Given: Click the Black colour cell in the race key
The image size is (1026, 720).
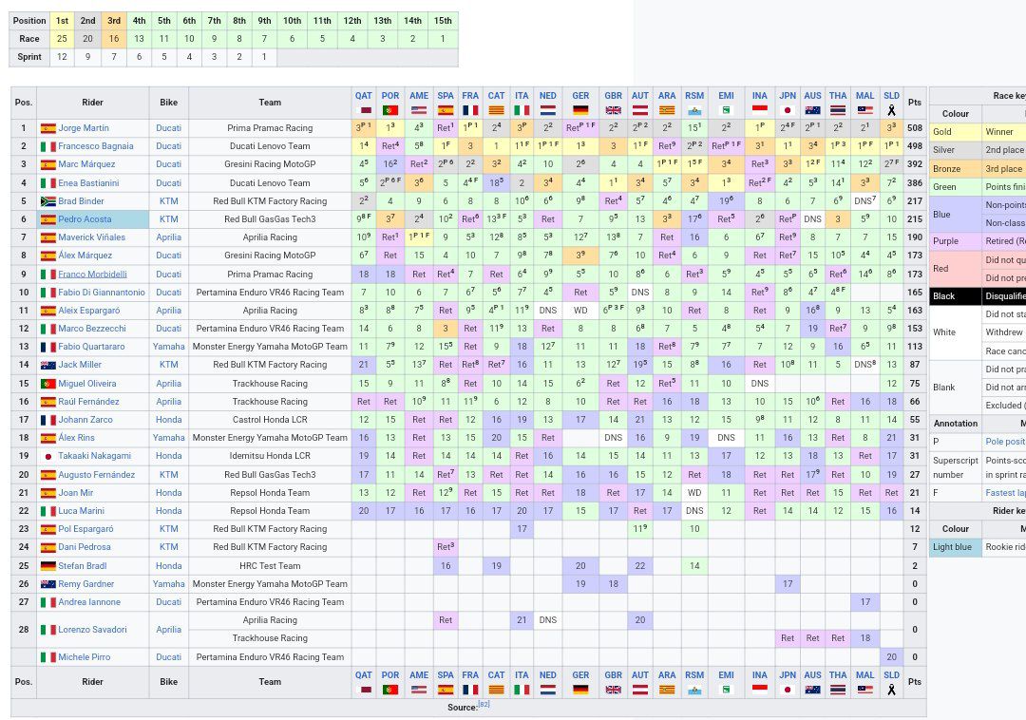Looking at the screenshot, I should 956,296.
